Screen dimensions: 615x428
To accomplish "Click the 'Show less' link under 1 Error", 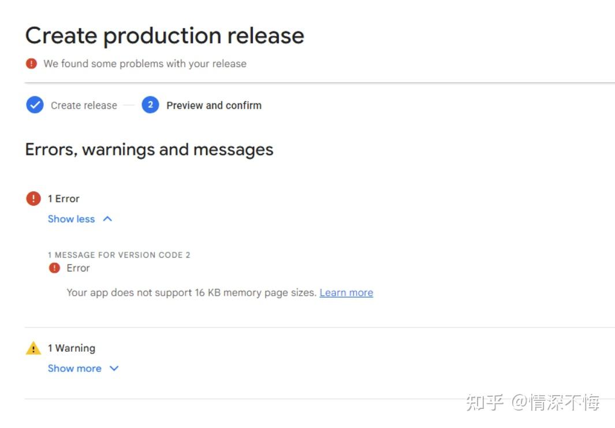I will coord(71,219).
